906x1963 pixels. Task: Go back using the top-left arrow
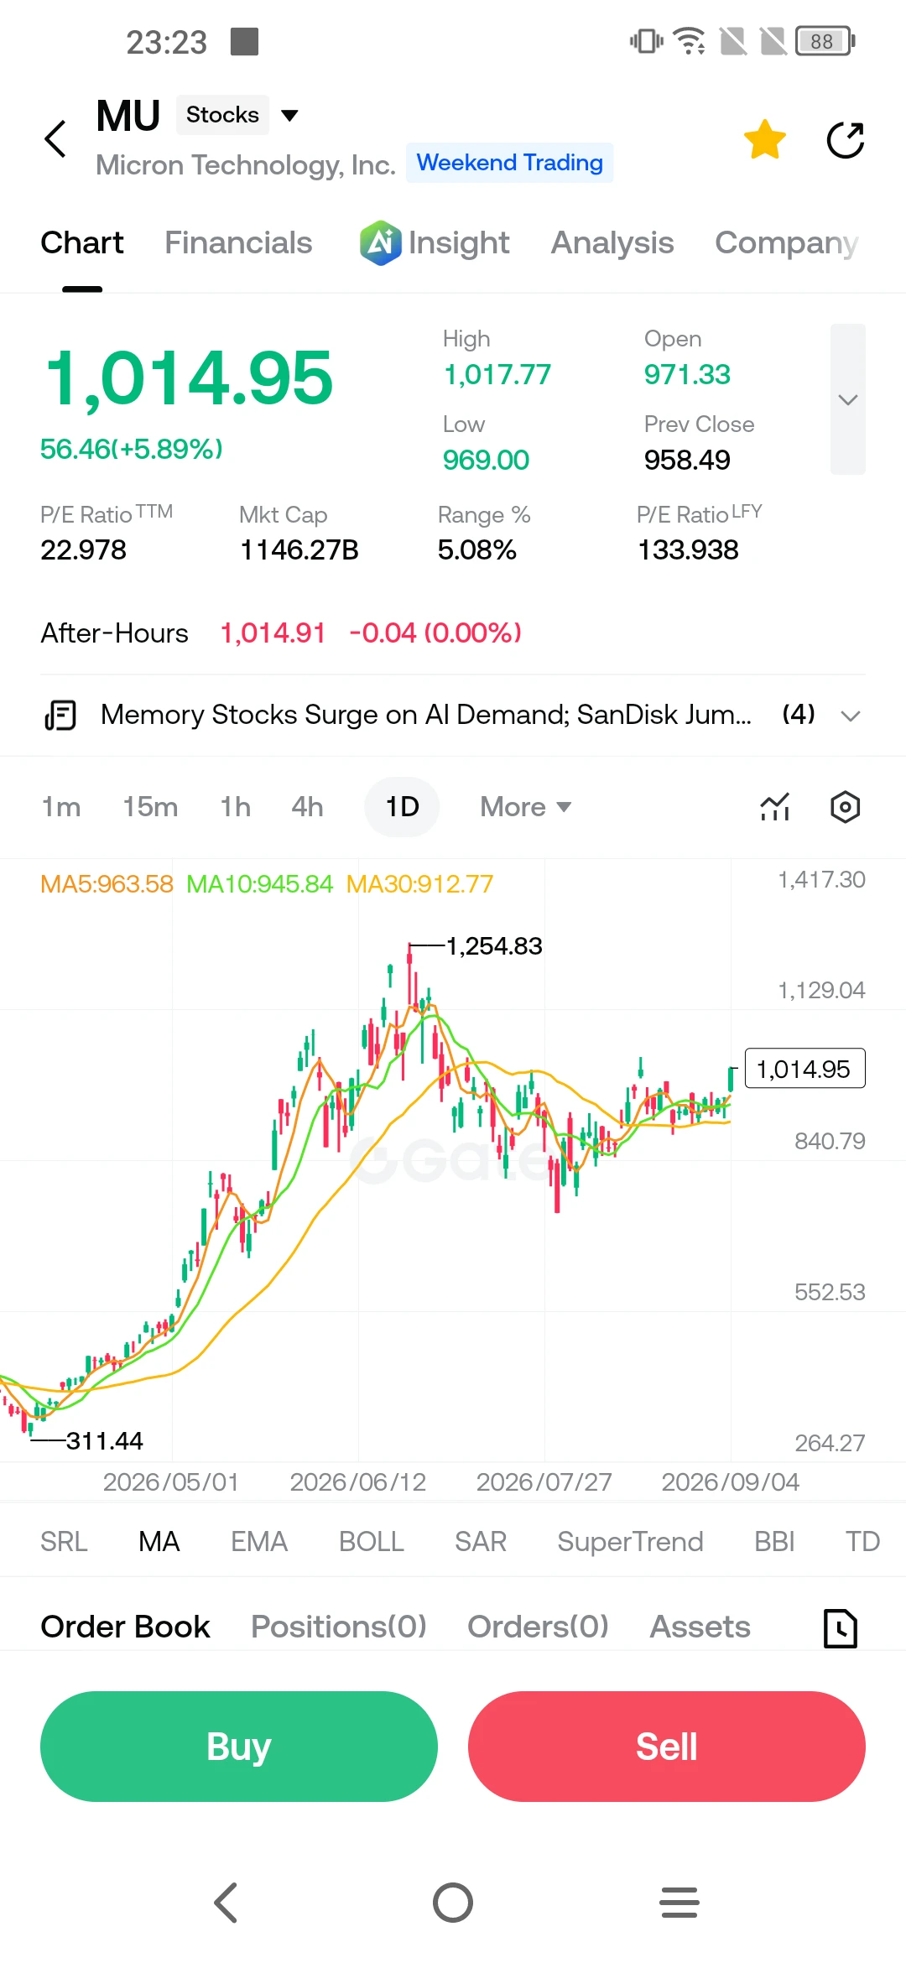point(55,139)
